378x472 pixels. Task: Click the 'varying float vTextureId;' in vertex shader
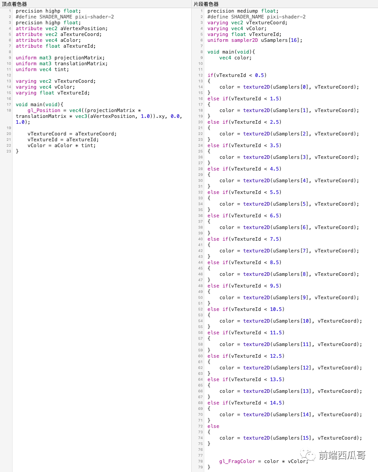coord(53,93)
